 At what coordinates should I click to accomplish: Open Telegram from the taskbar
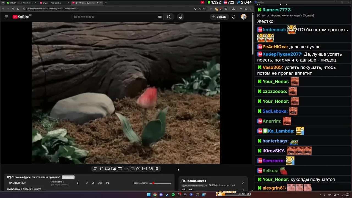[x=204, y=195]
